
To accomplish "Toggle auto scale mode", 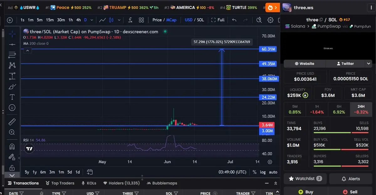I will (x=273, y=172).
